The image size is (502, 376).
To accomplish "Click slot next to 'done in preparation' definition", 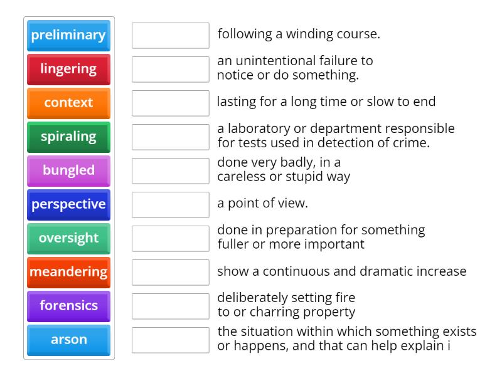I will click(170, 238).
